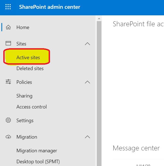Open Active sites page

coord(28,58)
